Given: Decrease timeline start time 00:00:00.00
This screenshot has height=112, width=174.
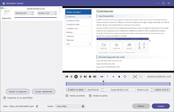Looking at the screenshot, I should point(102,91).
